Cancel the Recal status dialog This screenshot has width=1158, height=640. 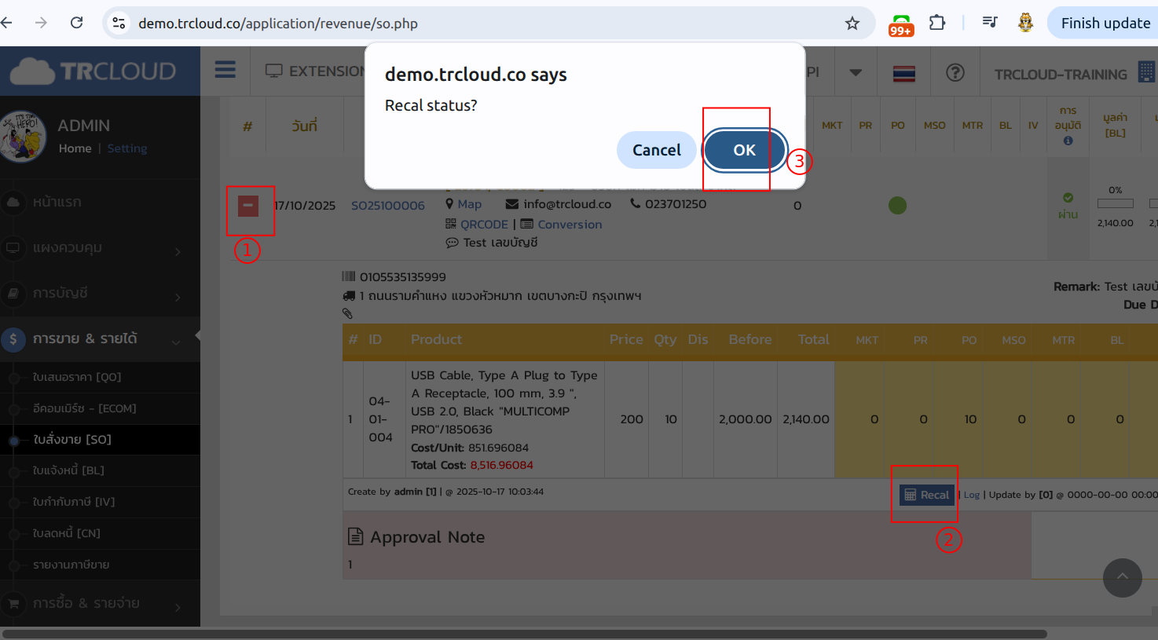[x=656, y=150]
